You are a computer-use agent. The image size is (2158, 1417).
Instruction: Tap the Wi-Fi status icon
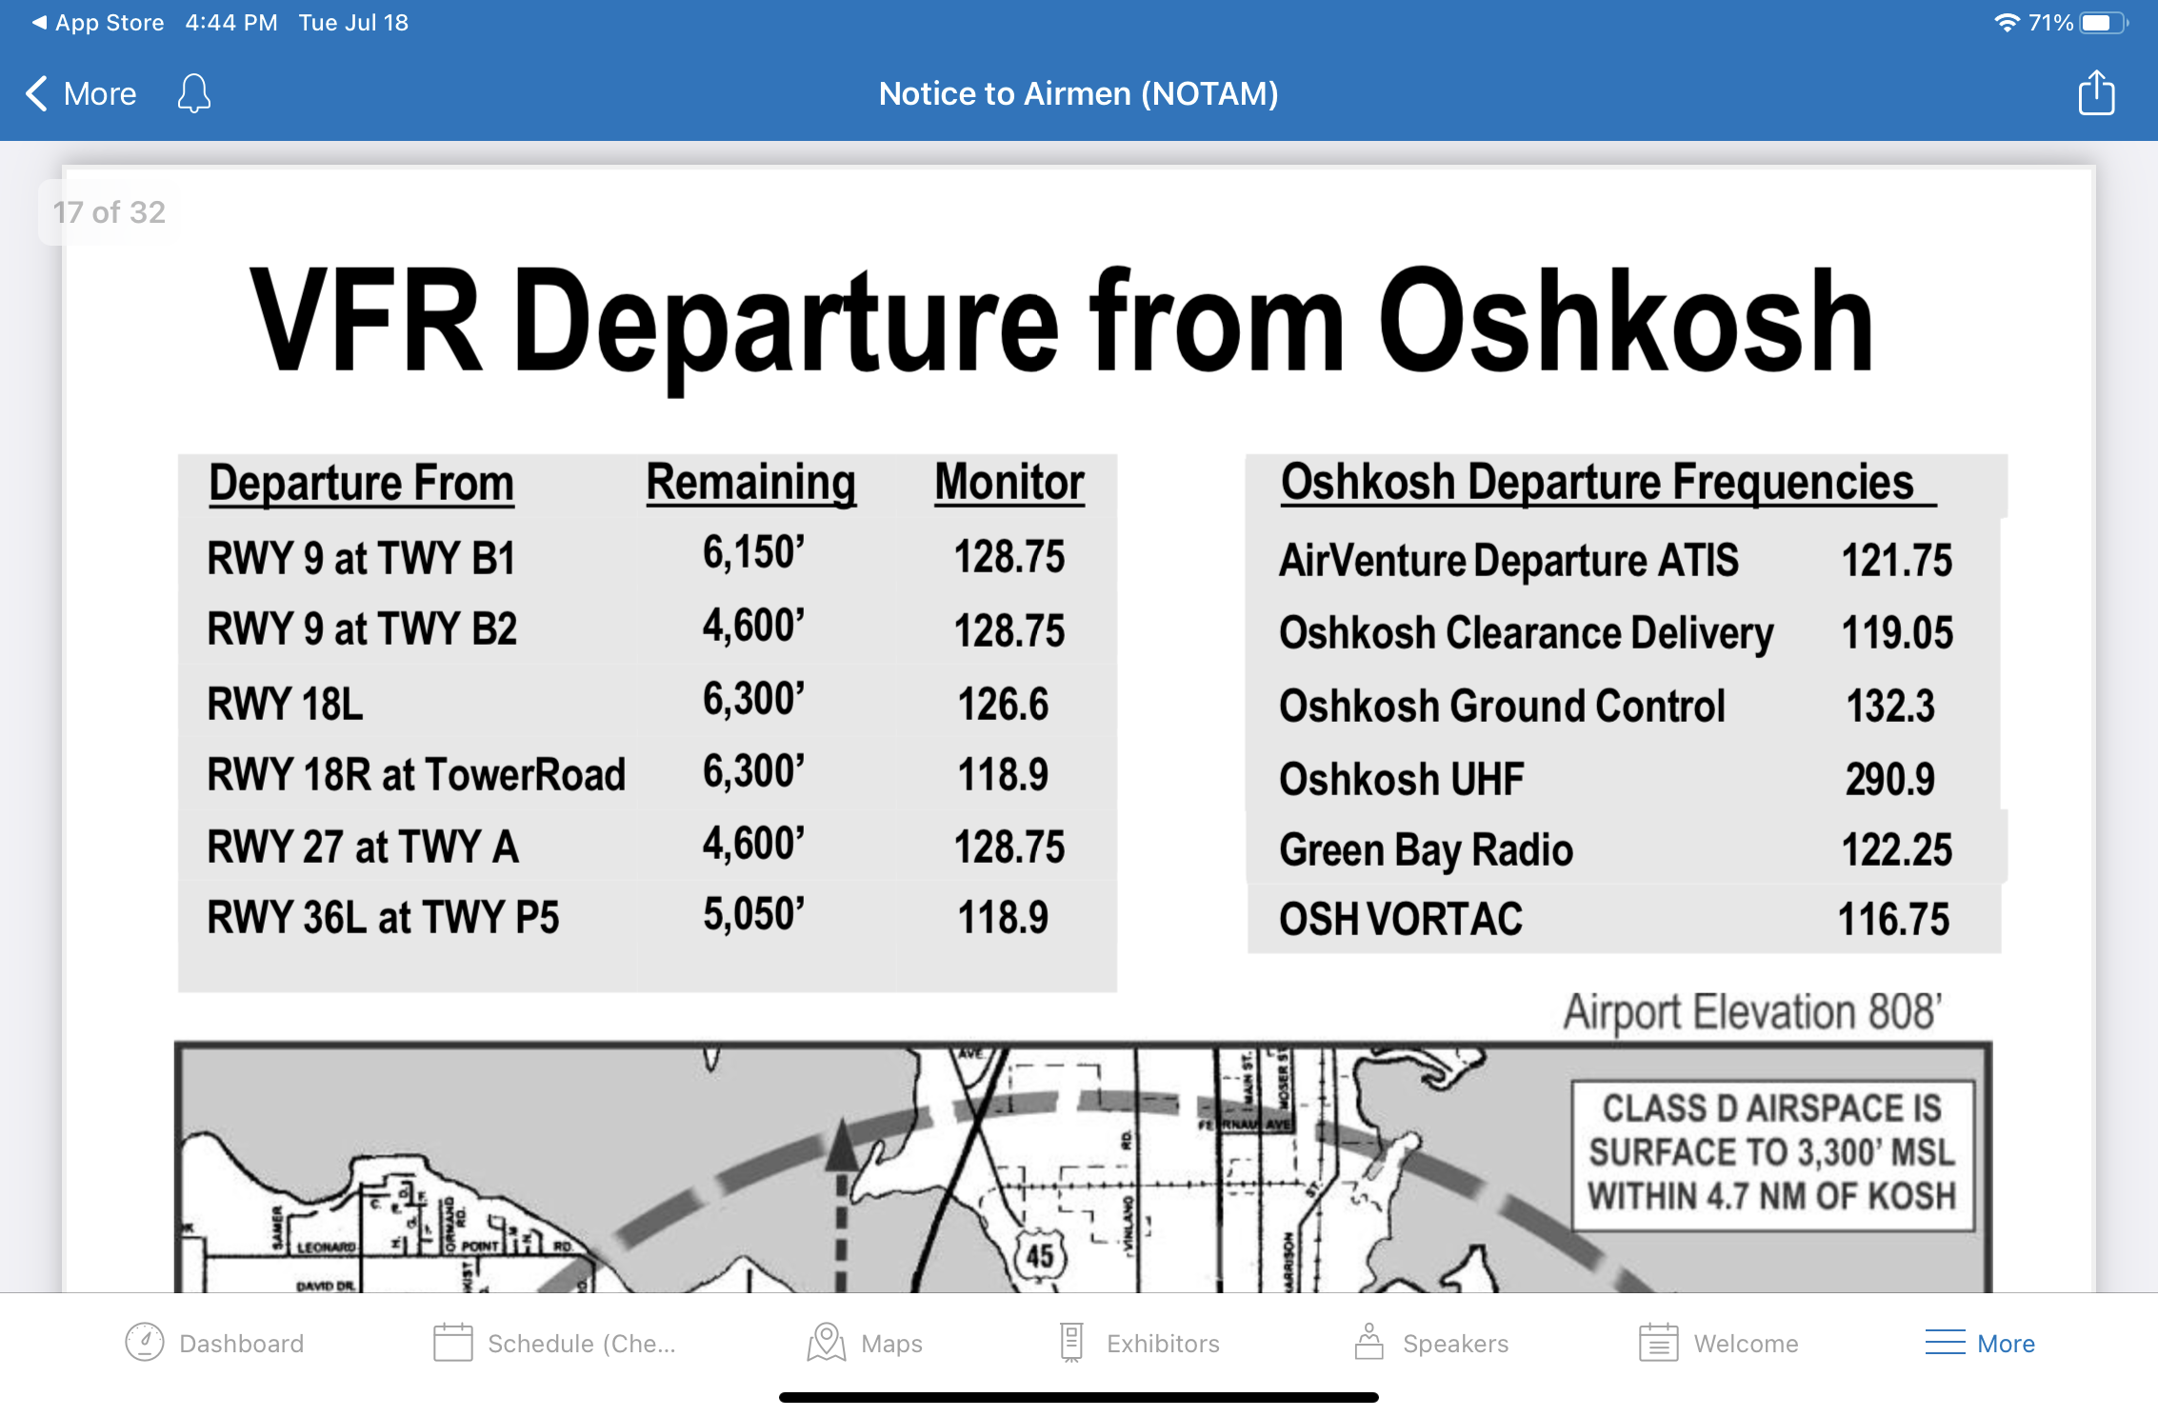pos(2007,22)
